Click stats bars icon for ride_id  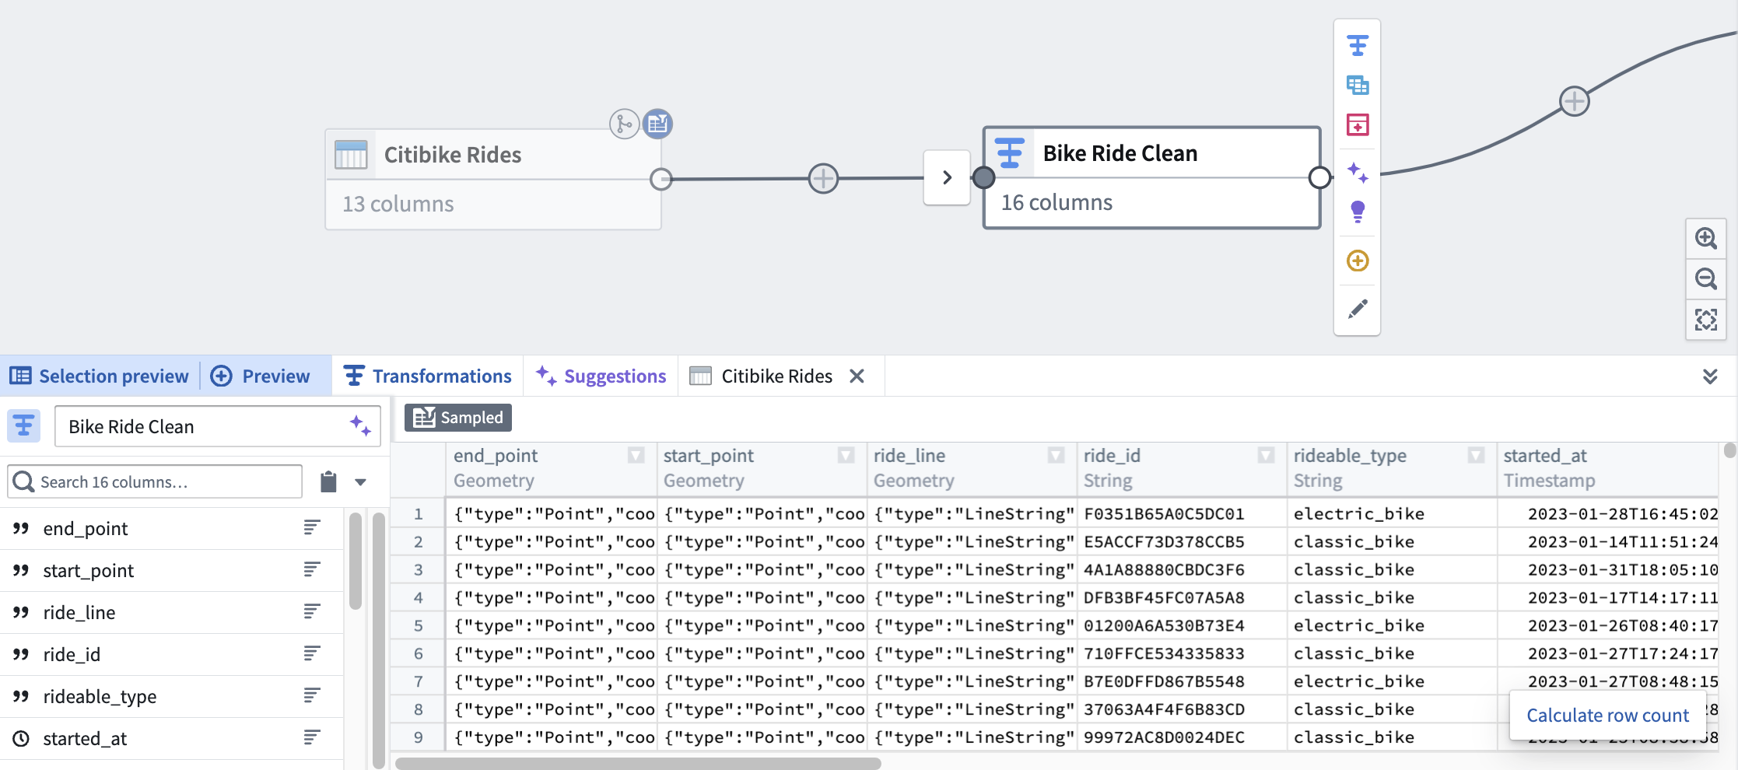click(x=312, y=654)
